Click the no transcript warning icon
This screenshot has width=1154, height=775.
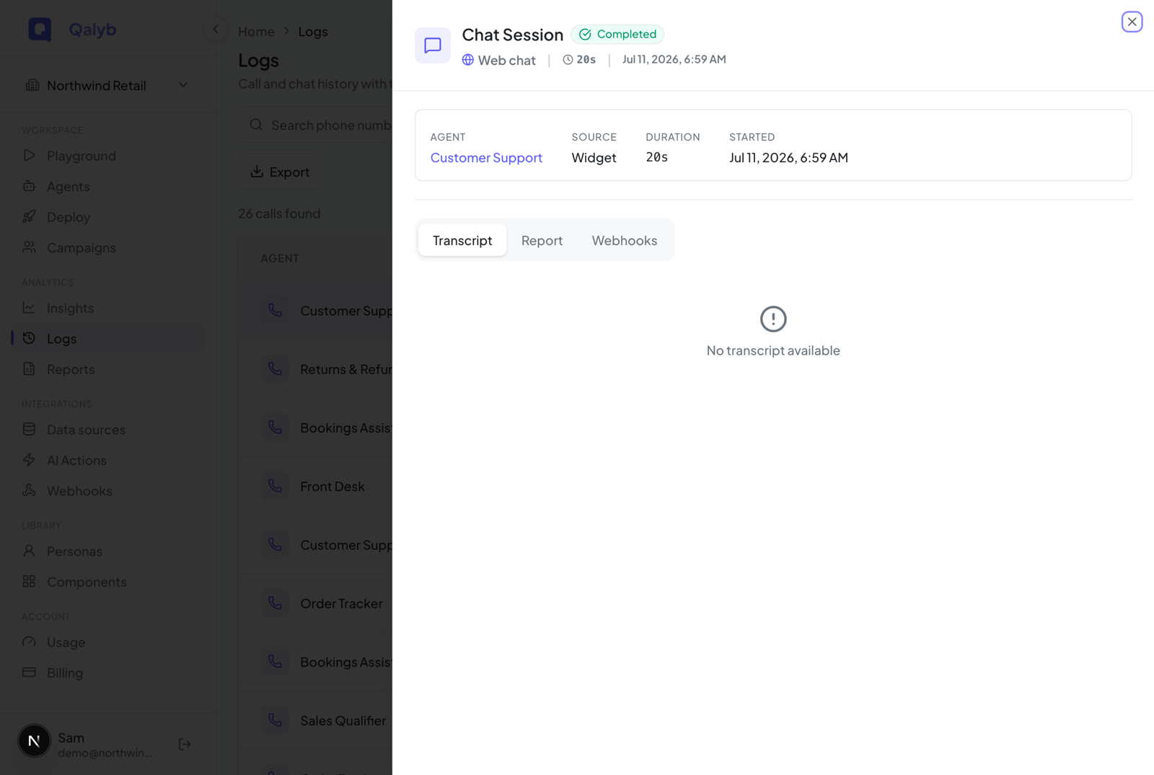click(x=773, y=319)
